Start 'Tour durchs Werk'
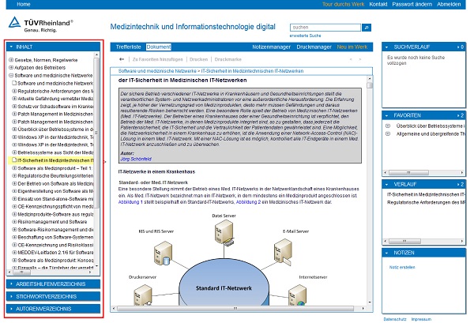474x323 pixels. click(x=343, y=4)
